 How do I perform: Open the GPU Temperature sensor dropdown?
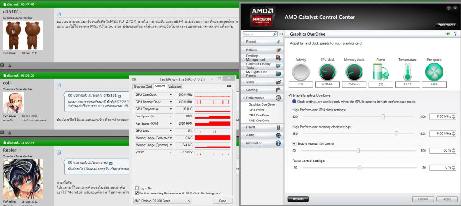171,109
